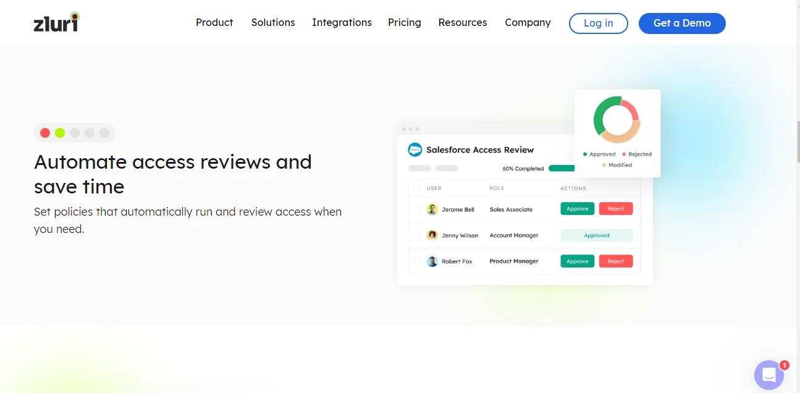The height and width of the screenshot is (393, 800).
Task: Toggle the select-all header checkbox
Action: (x=417, y=188)
